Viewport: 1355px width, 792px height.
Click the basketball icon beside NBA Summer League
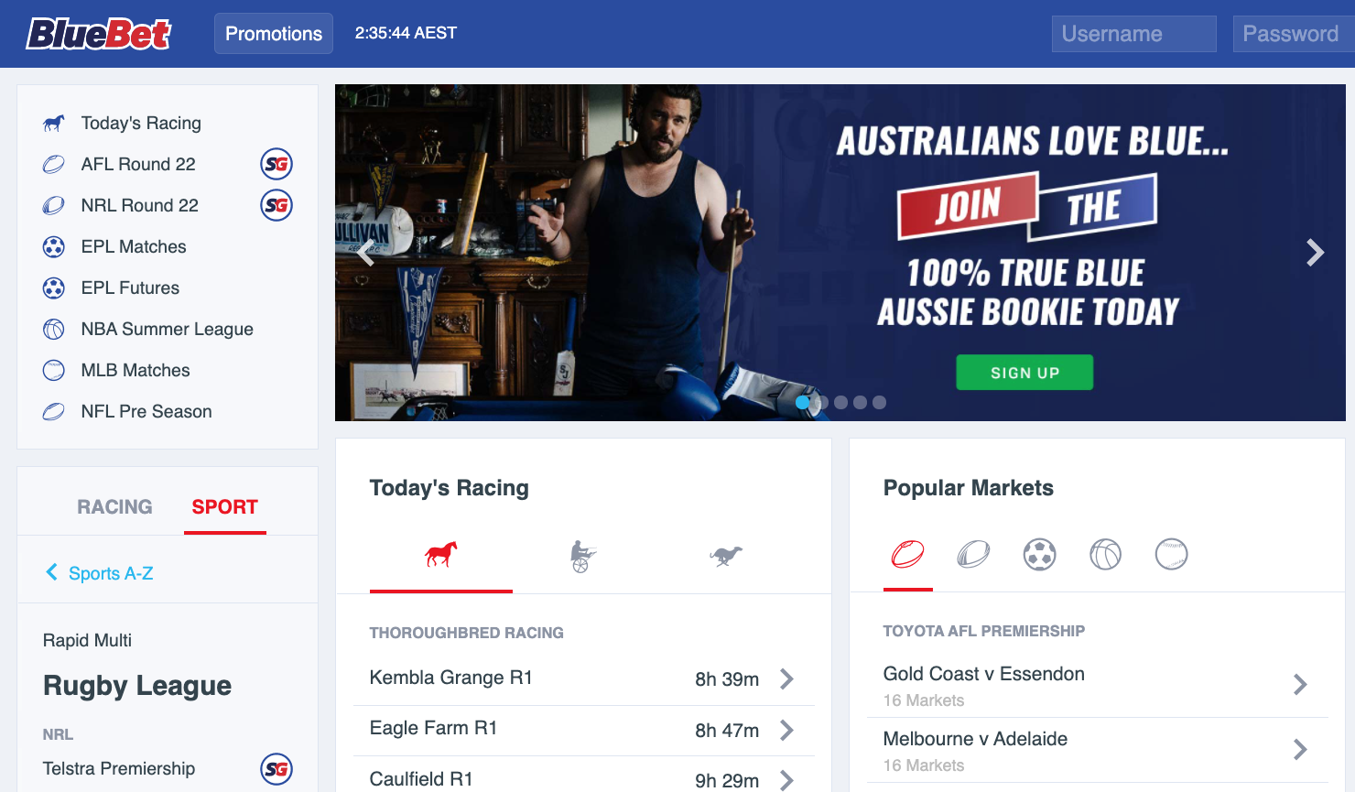pos(54,329)
